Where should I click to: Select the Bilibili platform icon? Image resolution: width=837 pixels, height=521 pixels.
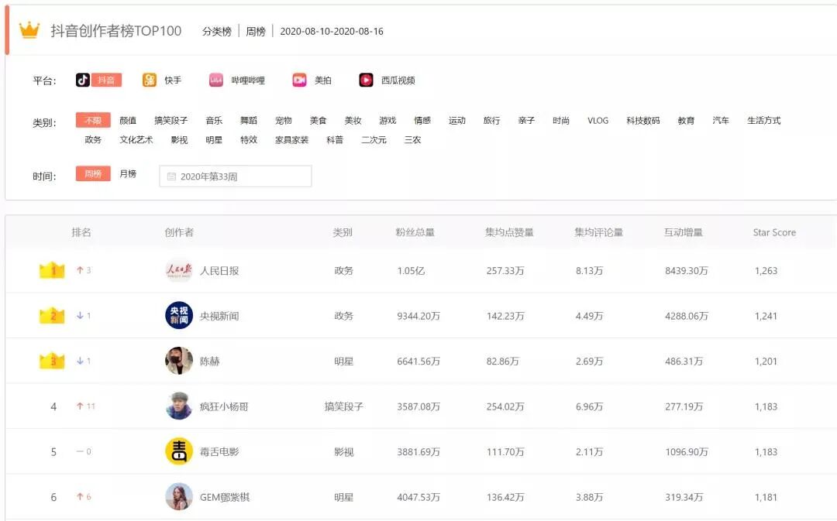pos(215,80)
